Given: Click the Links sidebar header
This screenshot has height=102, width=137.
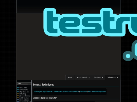Looking at the screenshot, I should click(24, 84).
